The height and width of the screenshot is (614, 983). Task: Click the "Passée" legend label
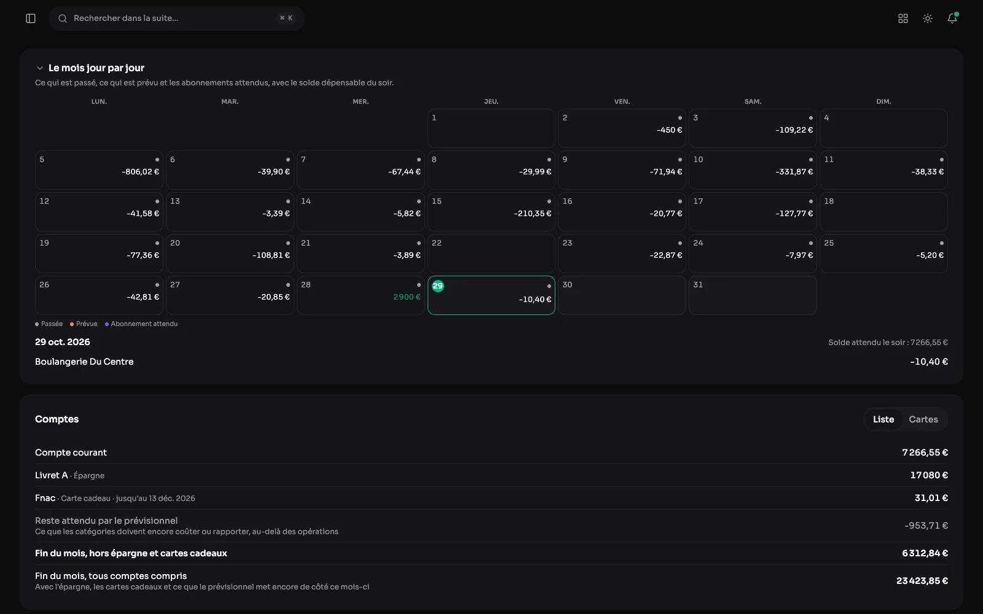click(52, 324)
